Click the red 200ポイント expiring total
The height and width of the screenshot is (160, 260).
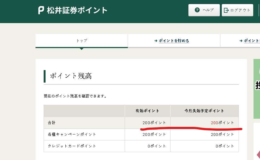[x=222, y=123]
